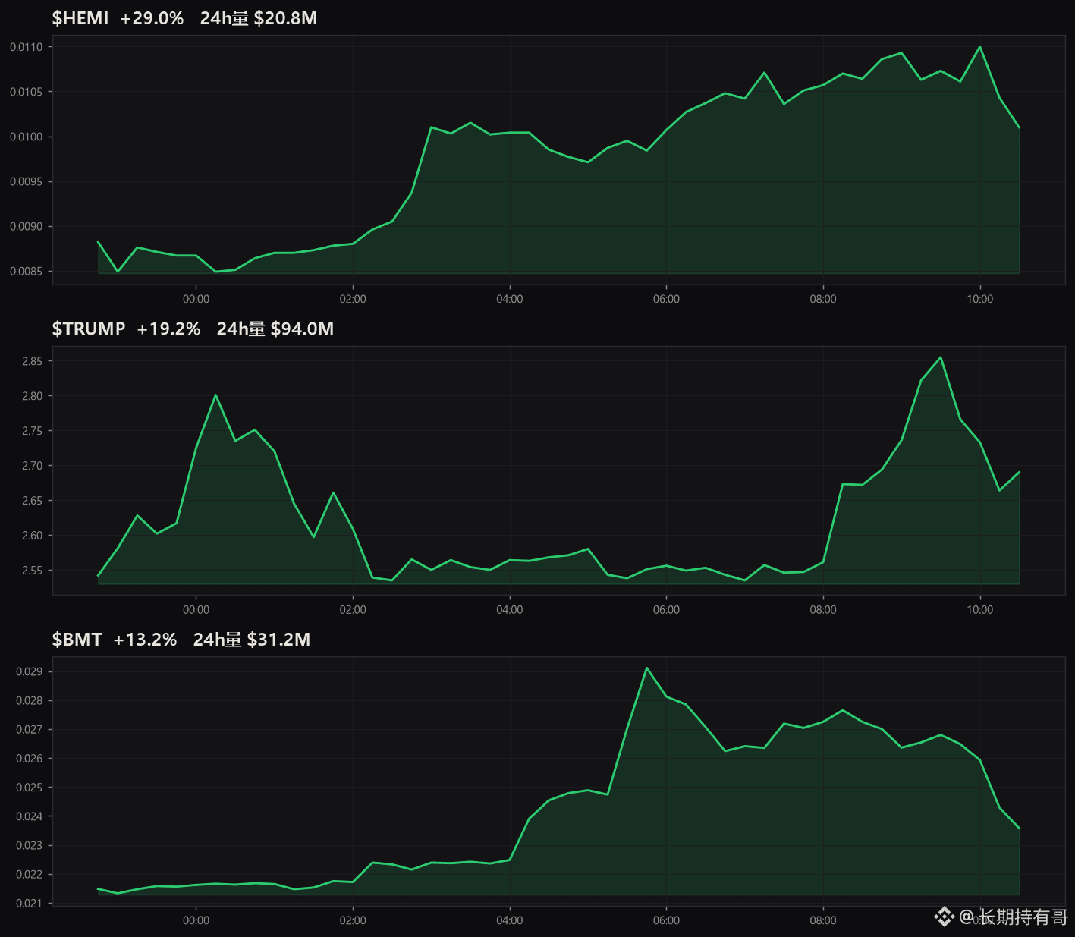Click the $HEMI line's highest peak at 10:00
Image resolution: width=1075 pixels, height=937 pixels.
(980, 46)
